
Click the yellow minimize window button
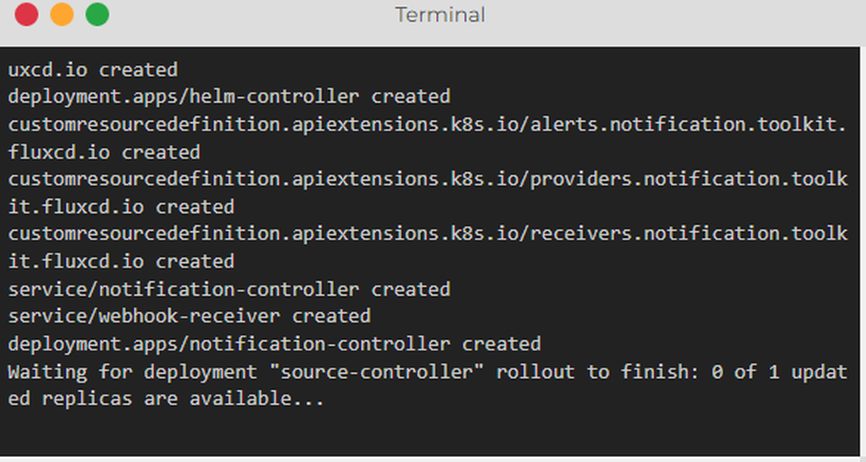[x=62, y=15]
